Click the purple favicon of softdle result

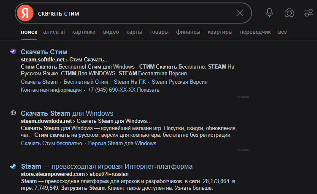(x=13, y=52)
